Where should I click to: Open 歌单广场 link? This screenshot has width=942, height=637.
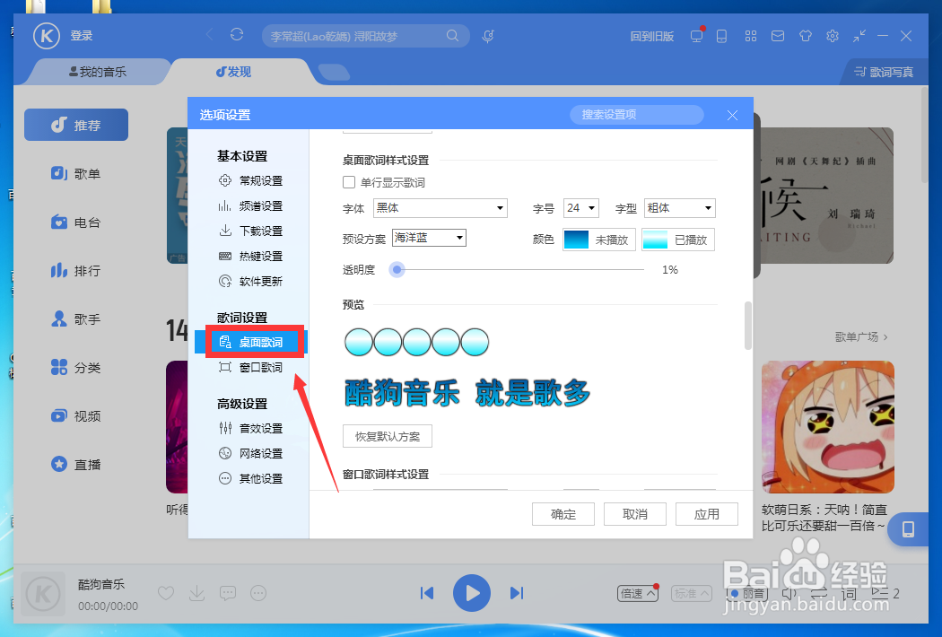coord(861,337)
